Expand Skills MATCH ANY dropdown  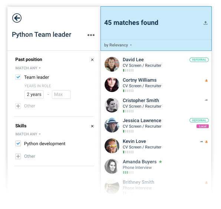[28, 134]
